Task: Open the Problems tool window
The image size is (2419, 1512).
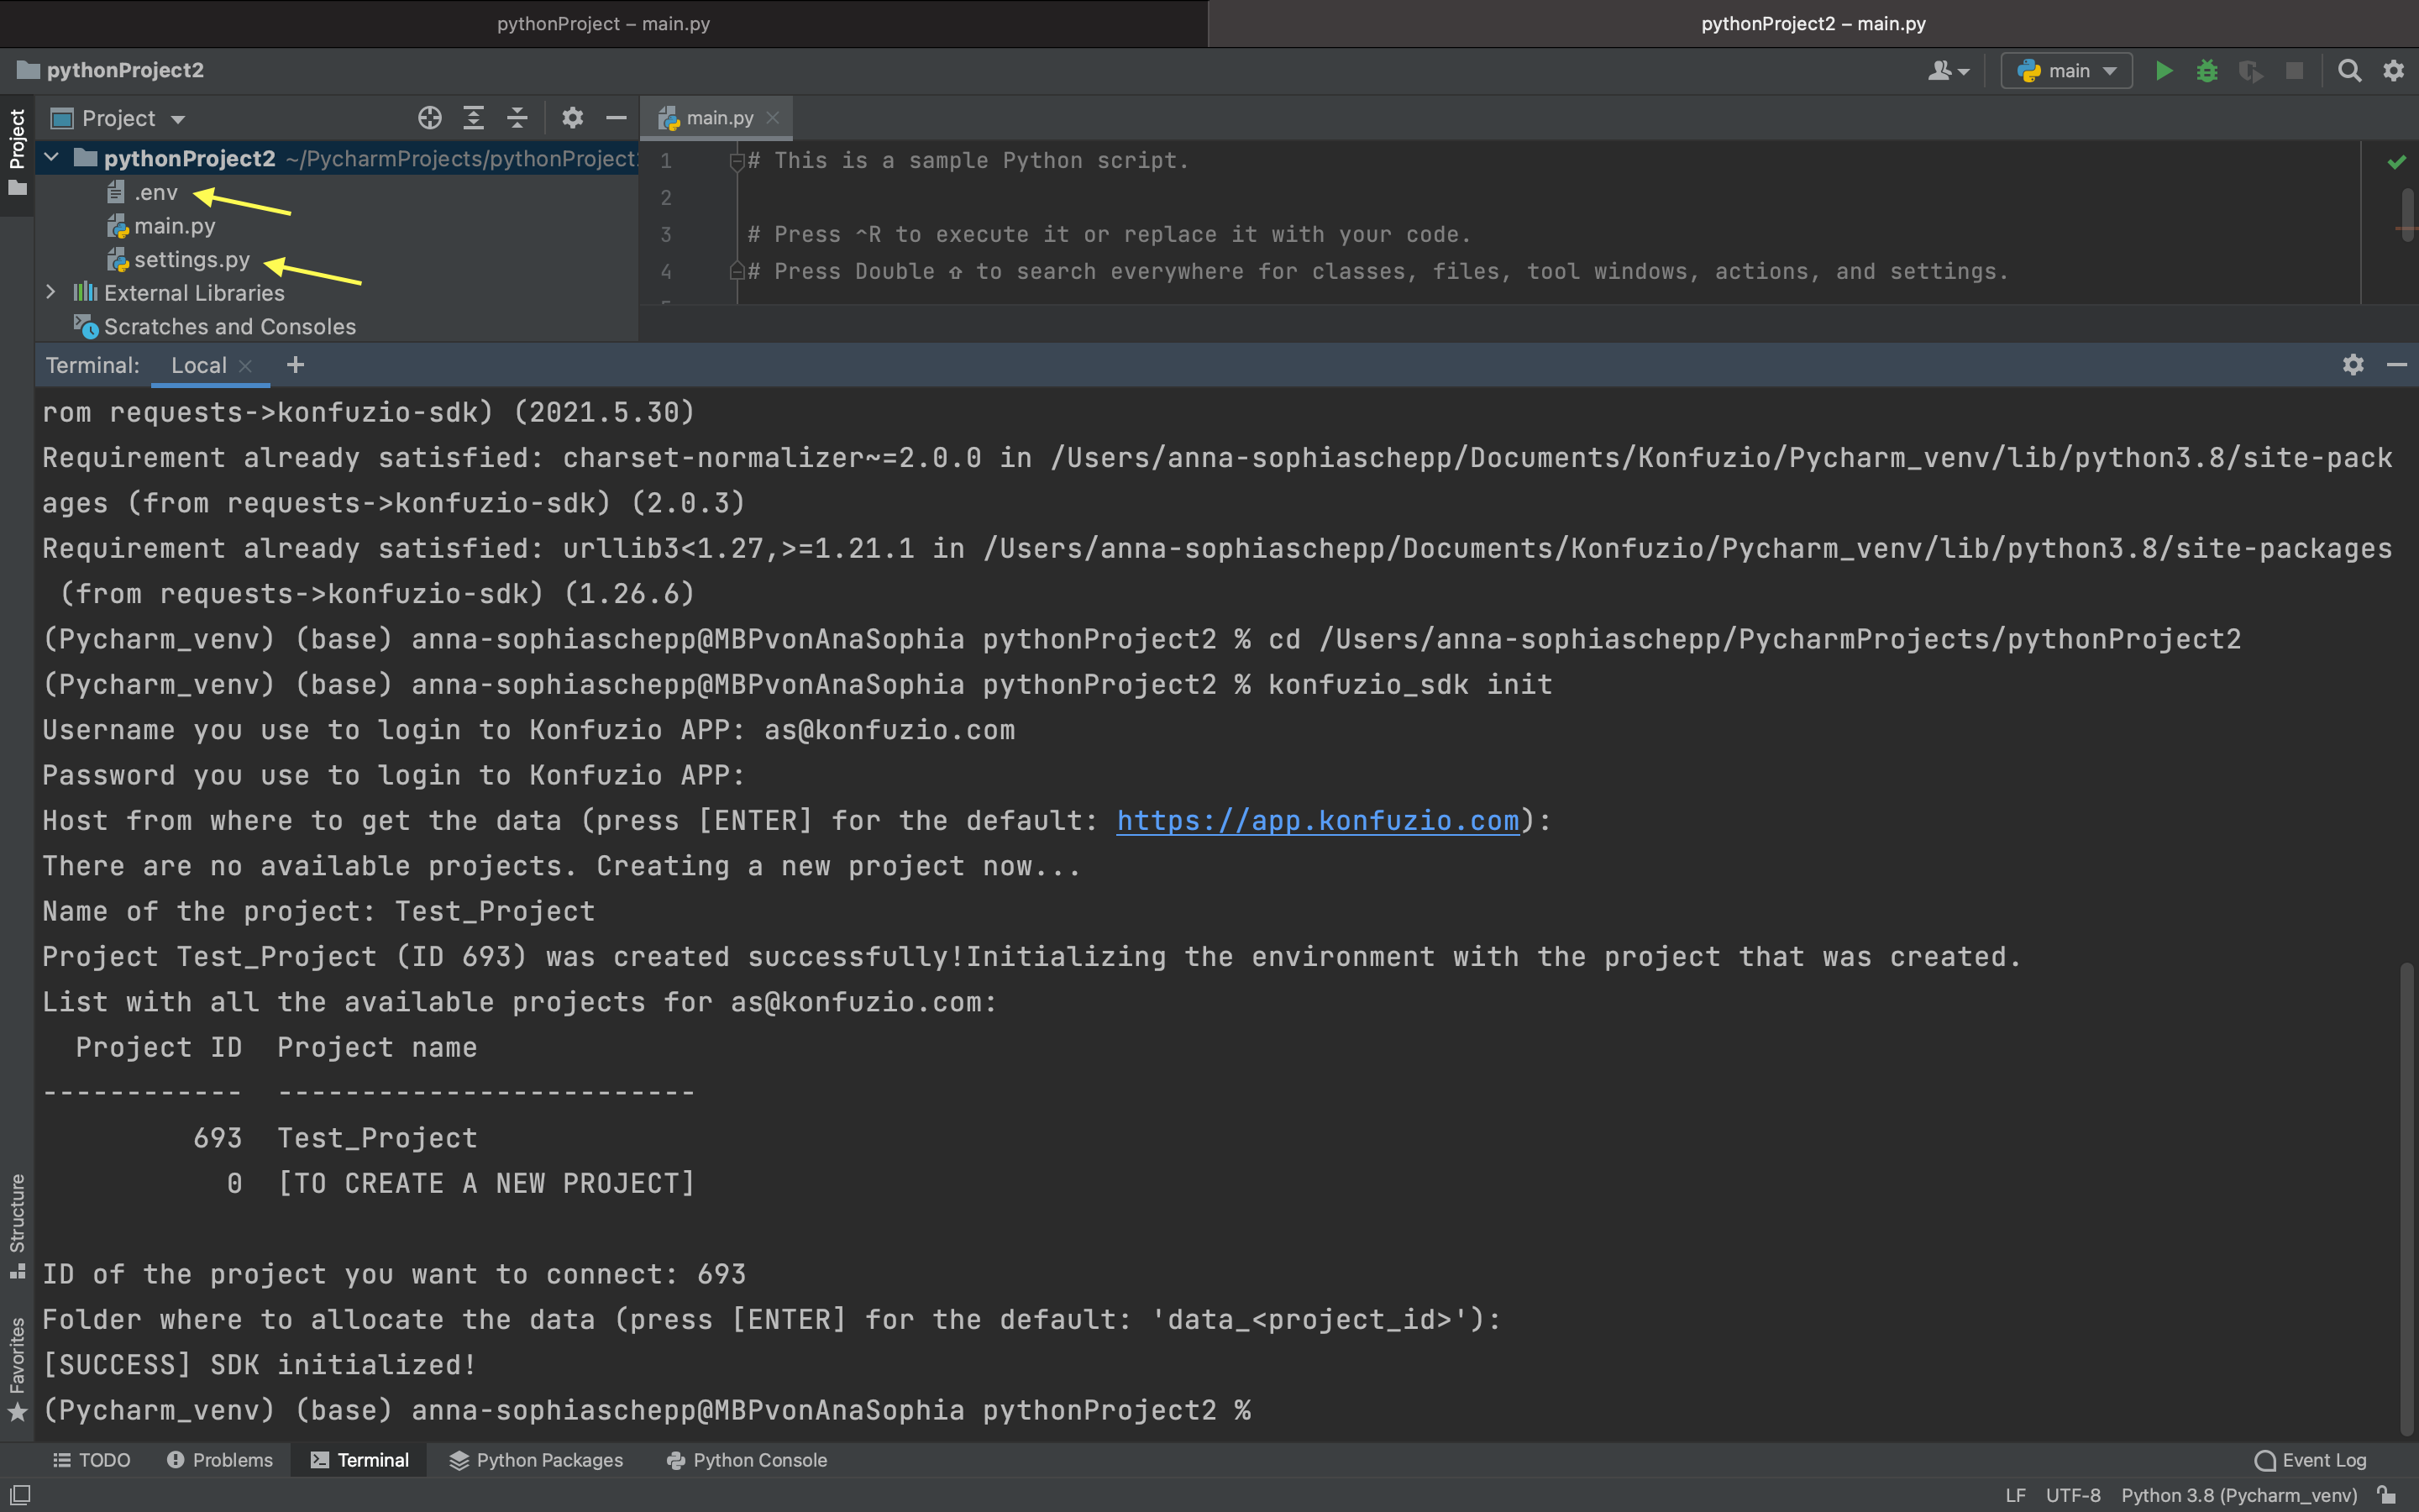Action: 220,1460
